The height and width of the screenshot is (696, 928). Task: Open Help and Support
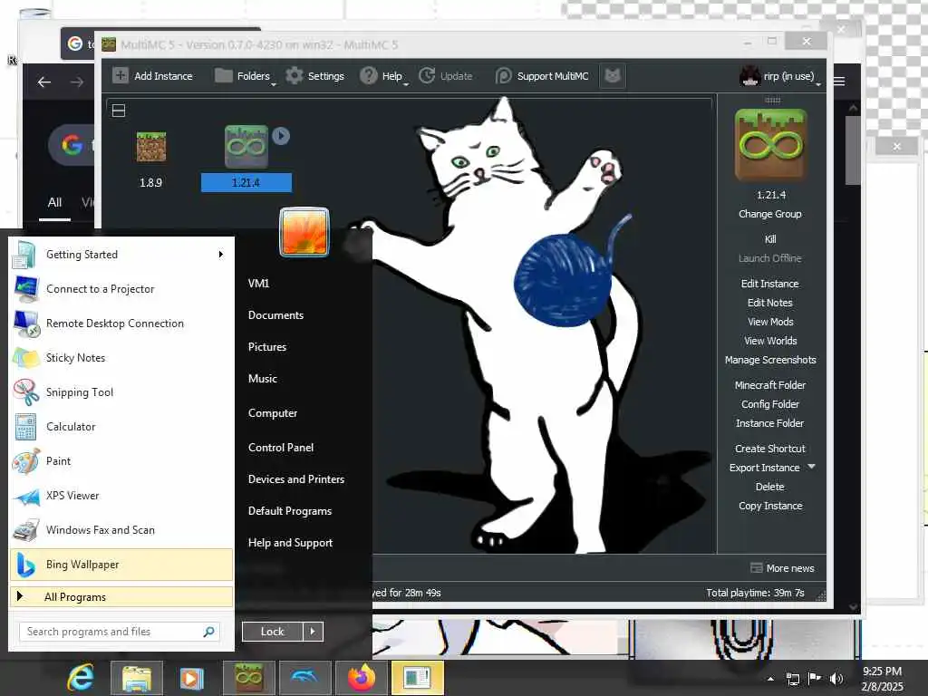(x=291, y=543)
